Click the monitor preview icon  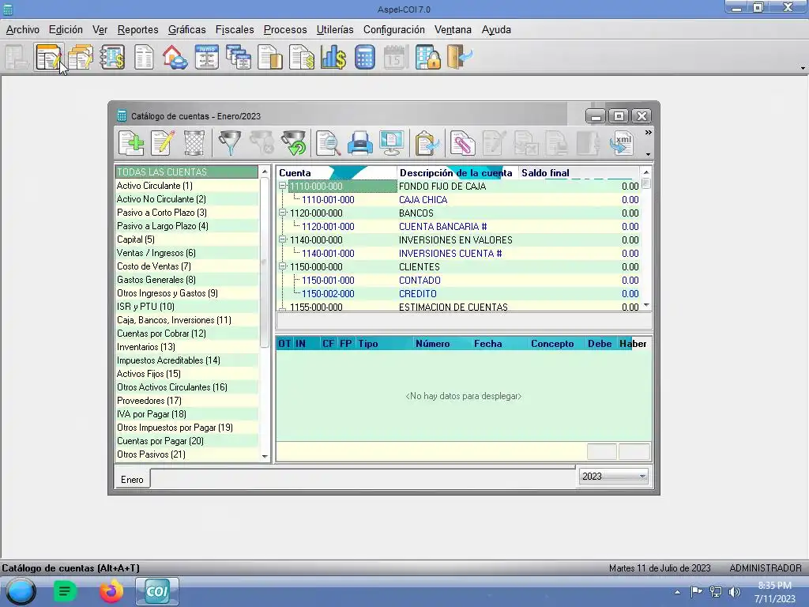point(392,143)
